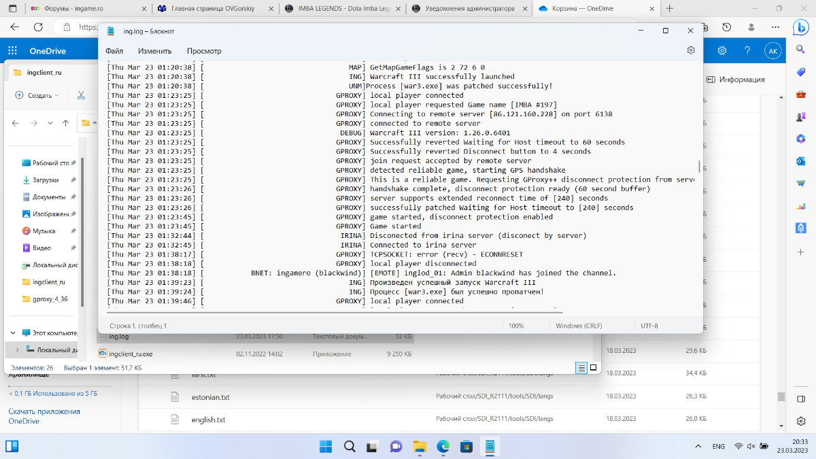Open the Файл menu in Notepad

click(x=114, y=51)
